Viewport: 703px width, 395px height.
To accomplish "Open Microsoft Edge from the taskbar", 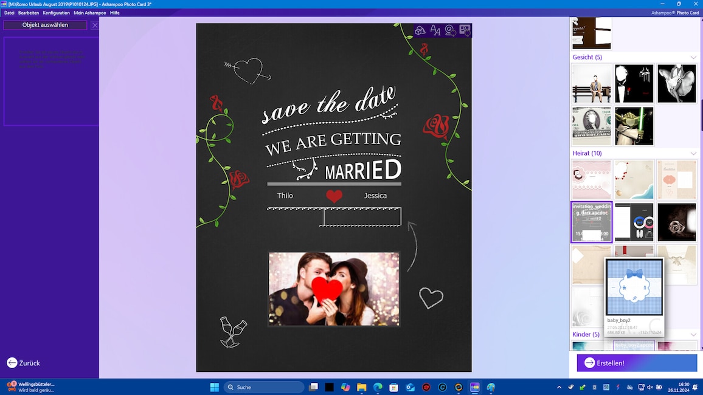I will 378,387.
